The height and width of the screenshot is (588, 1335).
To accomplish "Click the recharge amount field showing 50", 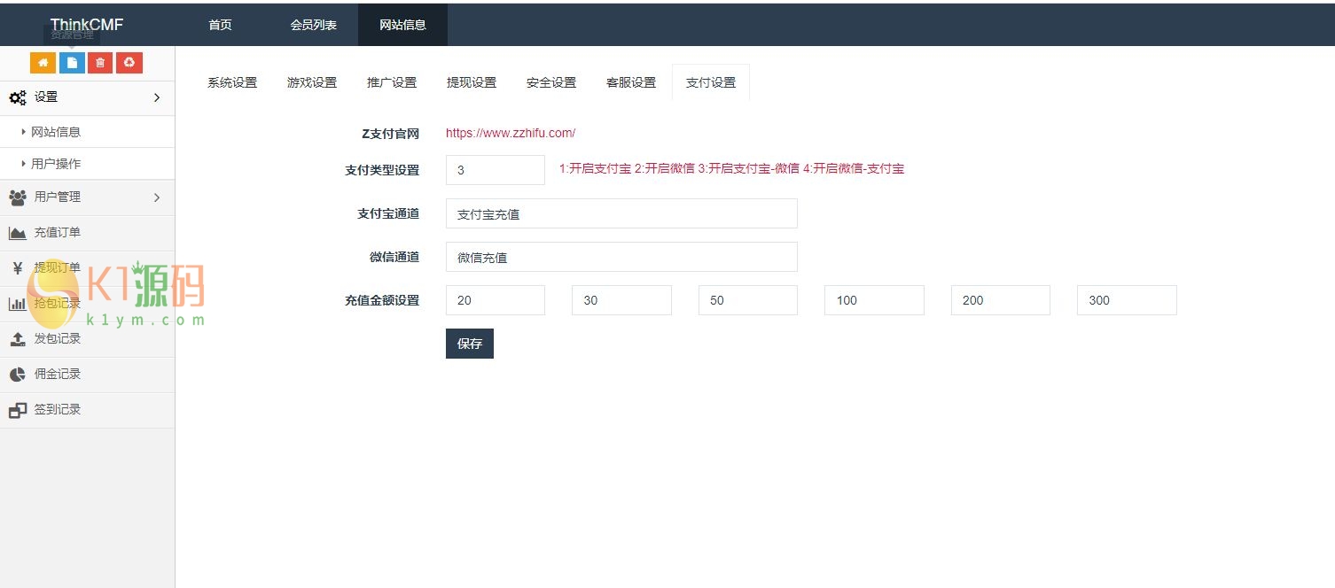I will click(748, 300).
